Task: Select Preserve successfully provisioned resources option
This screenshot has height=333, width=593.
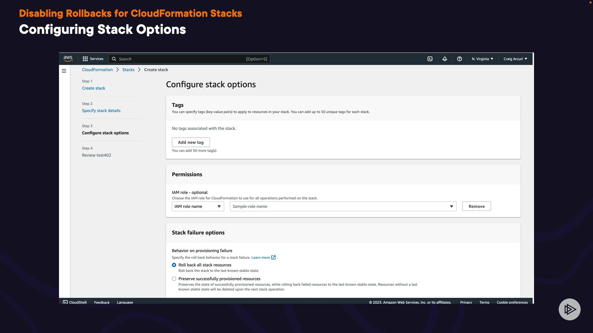Action: (x=174, y=279)
